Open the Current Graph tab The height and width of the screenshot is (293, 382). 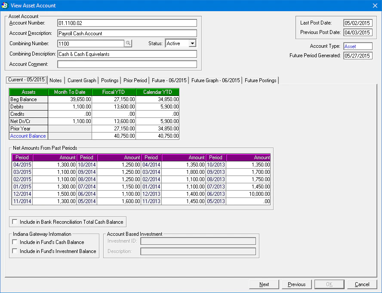pyautogui.click(x=82, y=80)
